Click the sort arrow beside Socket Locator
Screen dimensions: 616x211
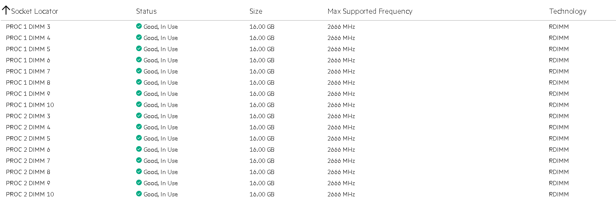(6, 10)
